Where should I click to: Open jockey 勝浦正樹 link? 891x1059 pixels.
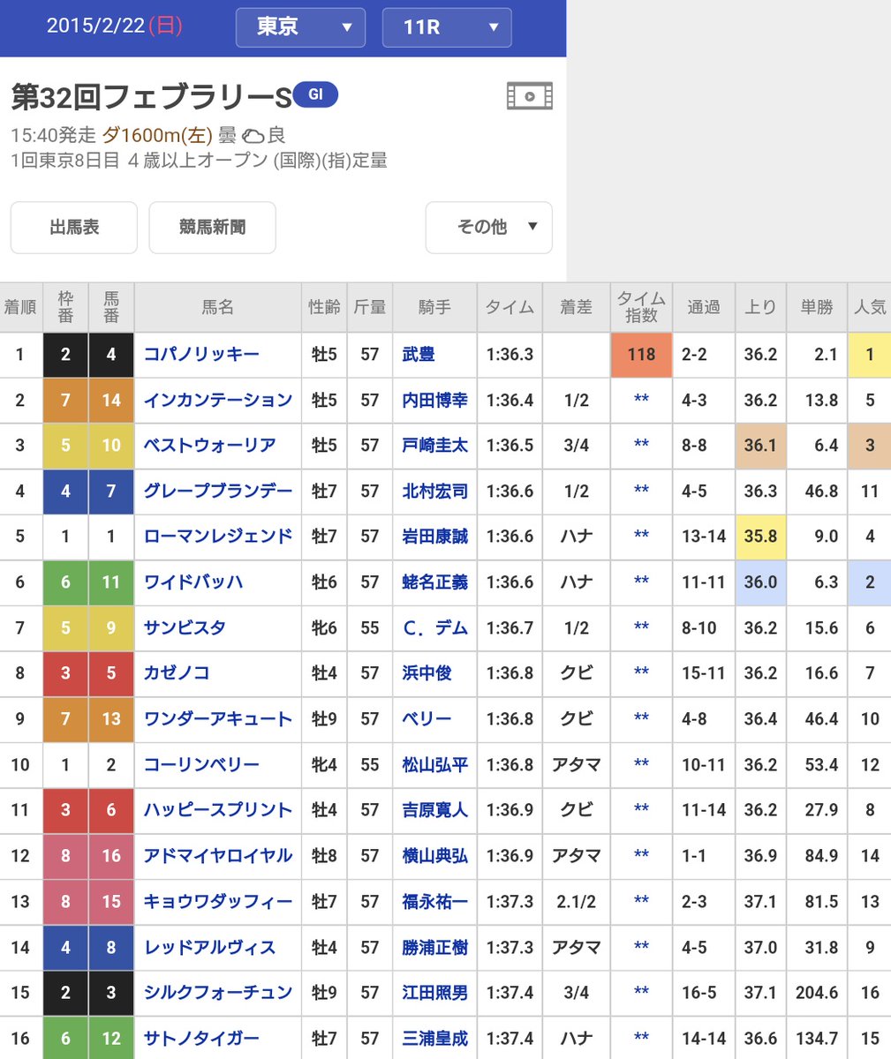point(434,948)
